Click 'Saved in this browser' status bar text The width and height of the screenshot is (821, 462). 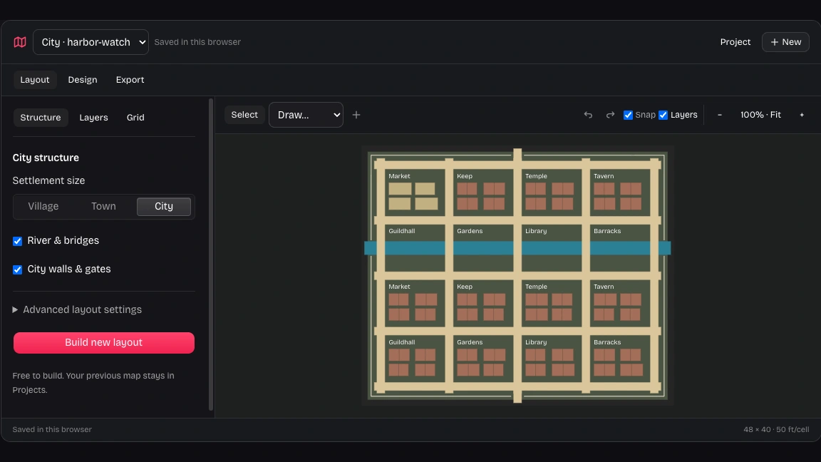[52, 429]
